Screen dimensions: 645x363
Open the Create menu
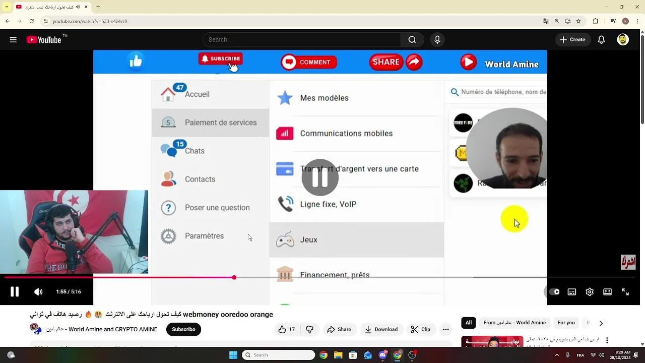(x=573, y=40)
